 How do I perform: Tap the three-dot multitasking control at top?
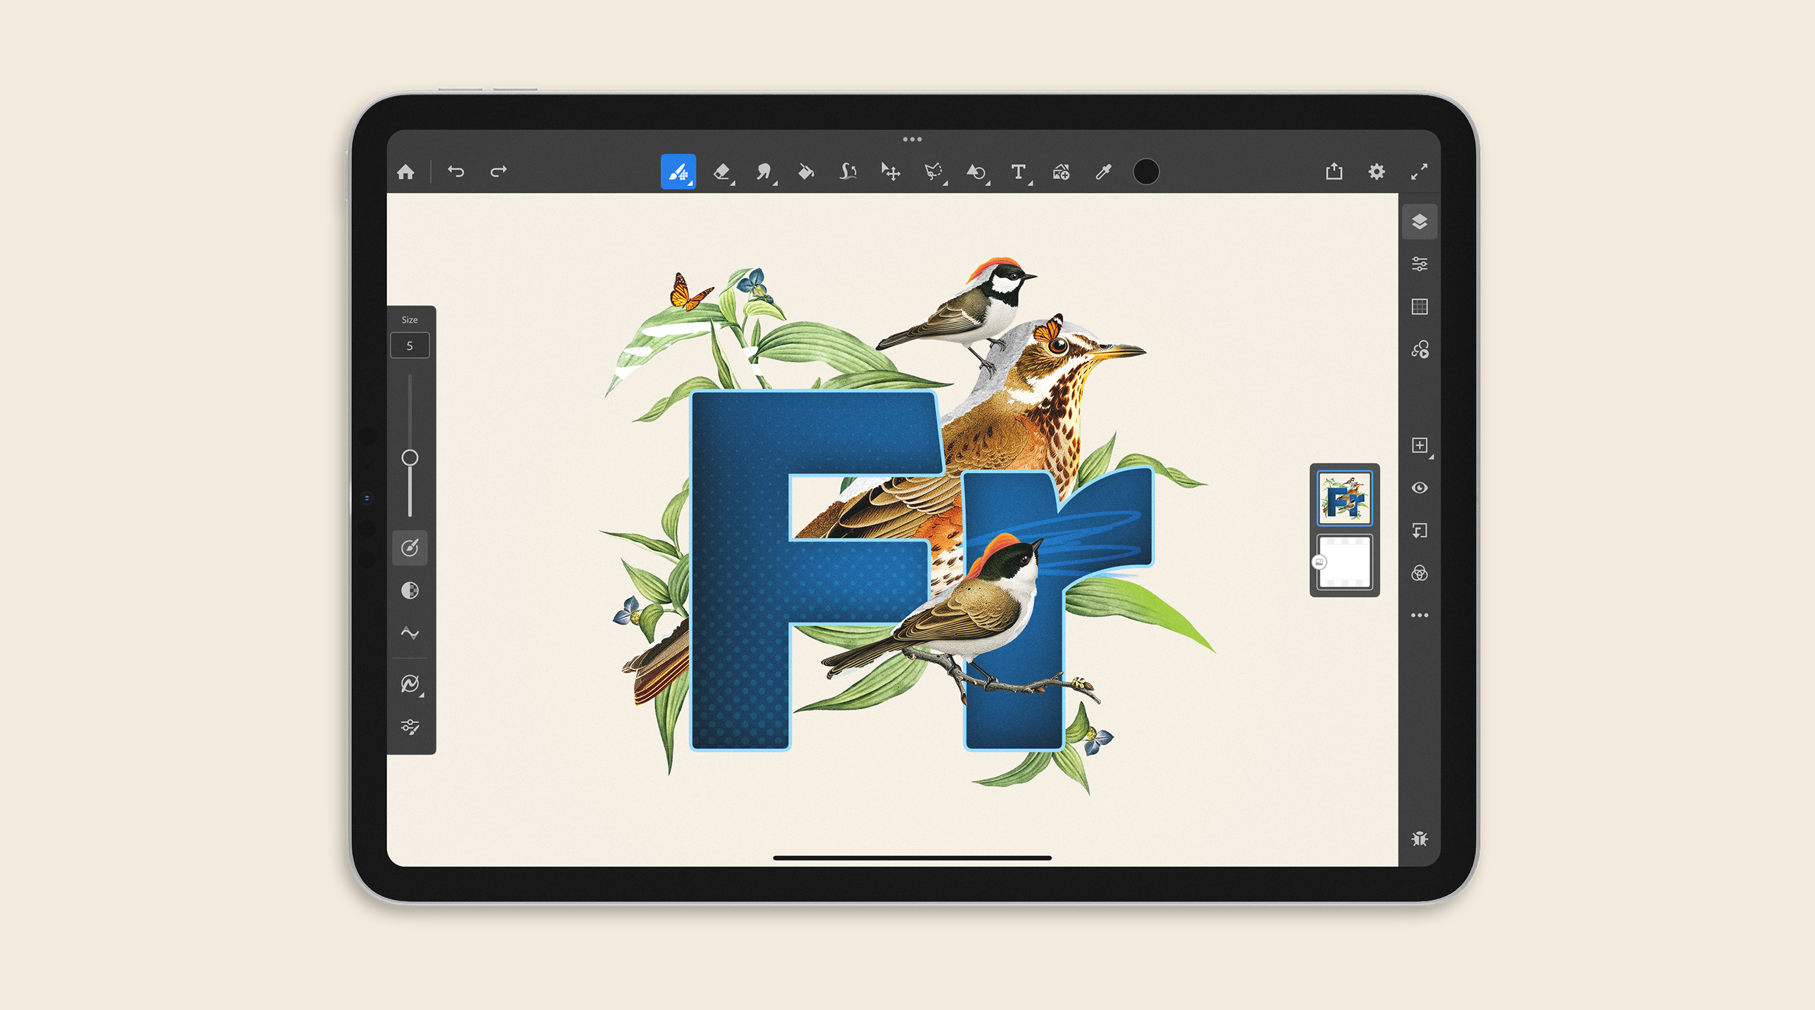pyautogui.click(x=913, y=139)
